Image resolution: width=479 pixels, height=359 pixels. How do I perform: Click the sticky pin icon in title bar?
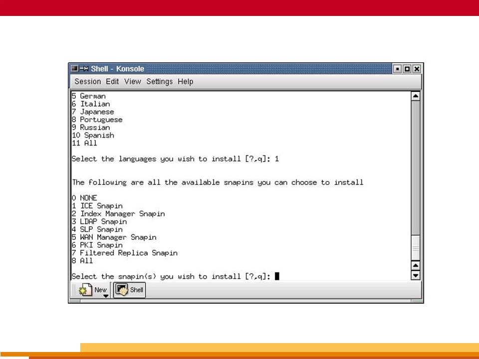coord(84,68)
